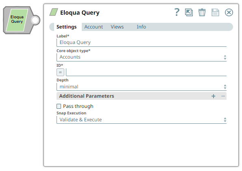The height and width of the screenshot is (171, 242).
Task: Click the pop-out dialog icon
Action: coord(189,12)
